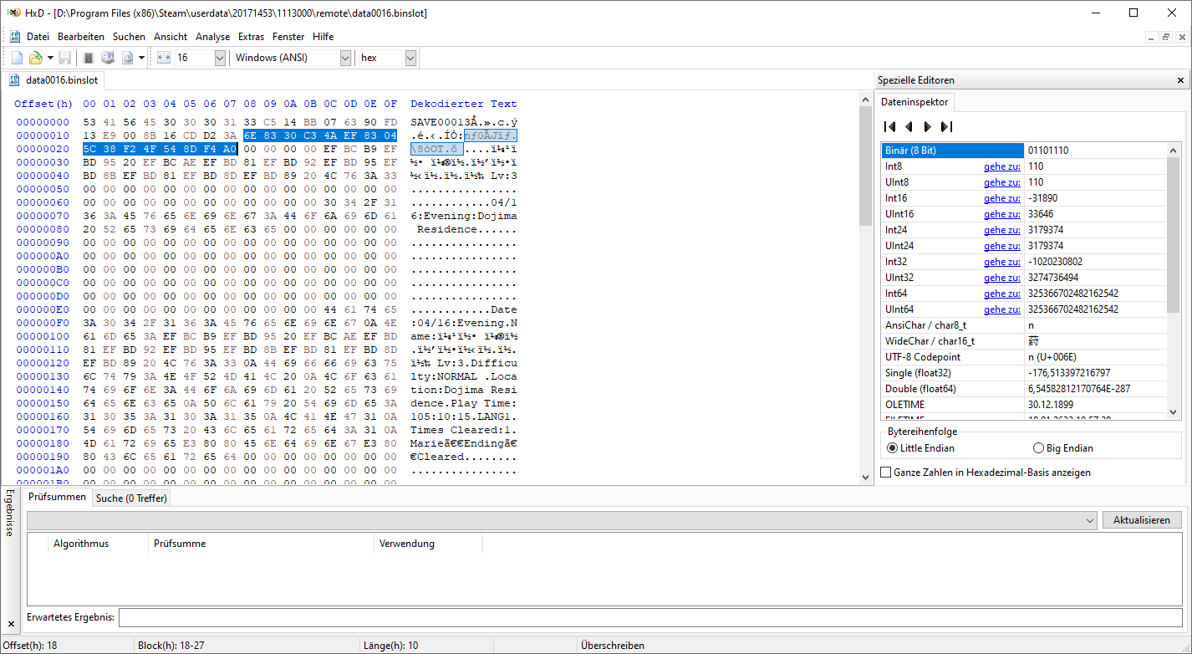The width and height of the screenshot is (1192, 654).
Task: Click the open file folder icon
Action: (36, 58)
